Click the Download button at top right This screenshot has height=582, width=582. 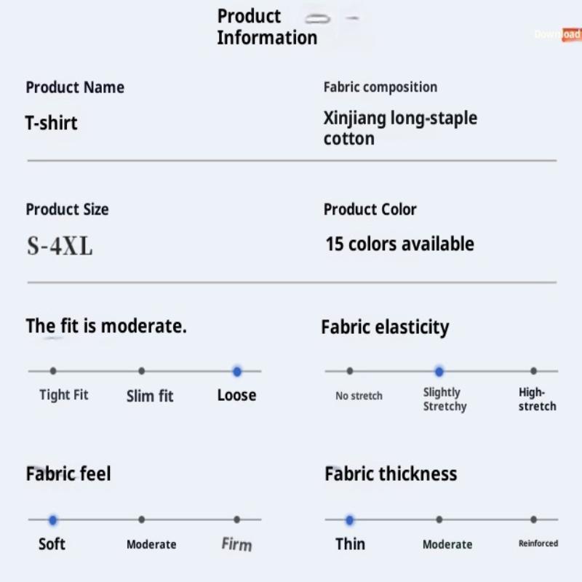(558, 34)
